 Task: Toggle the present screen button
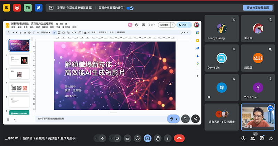click(147, 138)
